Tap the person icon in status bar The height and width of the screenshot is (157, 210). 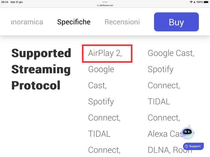coord(194,2)
